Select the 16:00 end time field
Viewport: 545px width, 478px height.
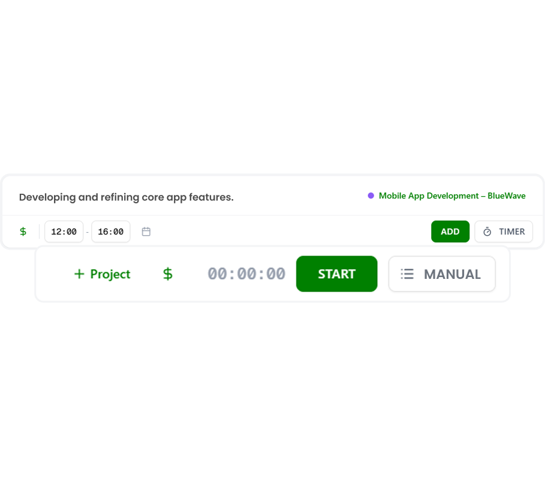[x=111, y=232]
